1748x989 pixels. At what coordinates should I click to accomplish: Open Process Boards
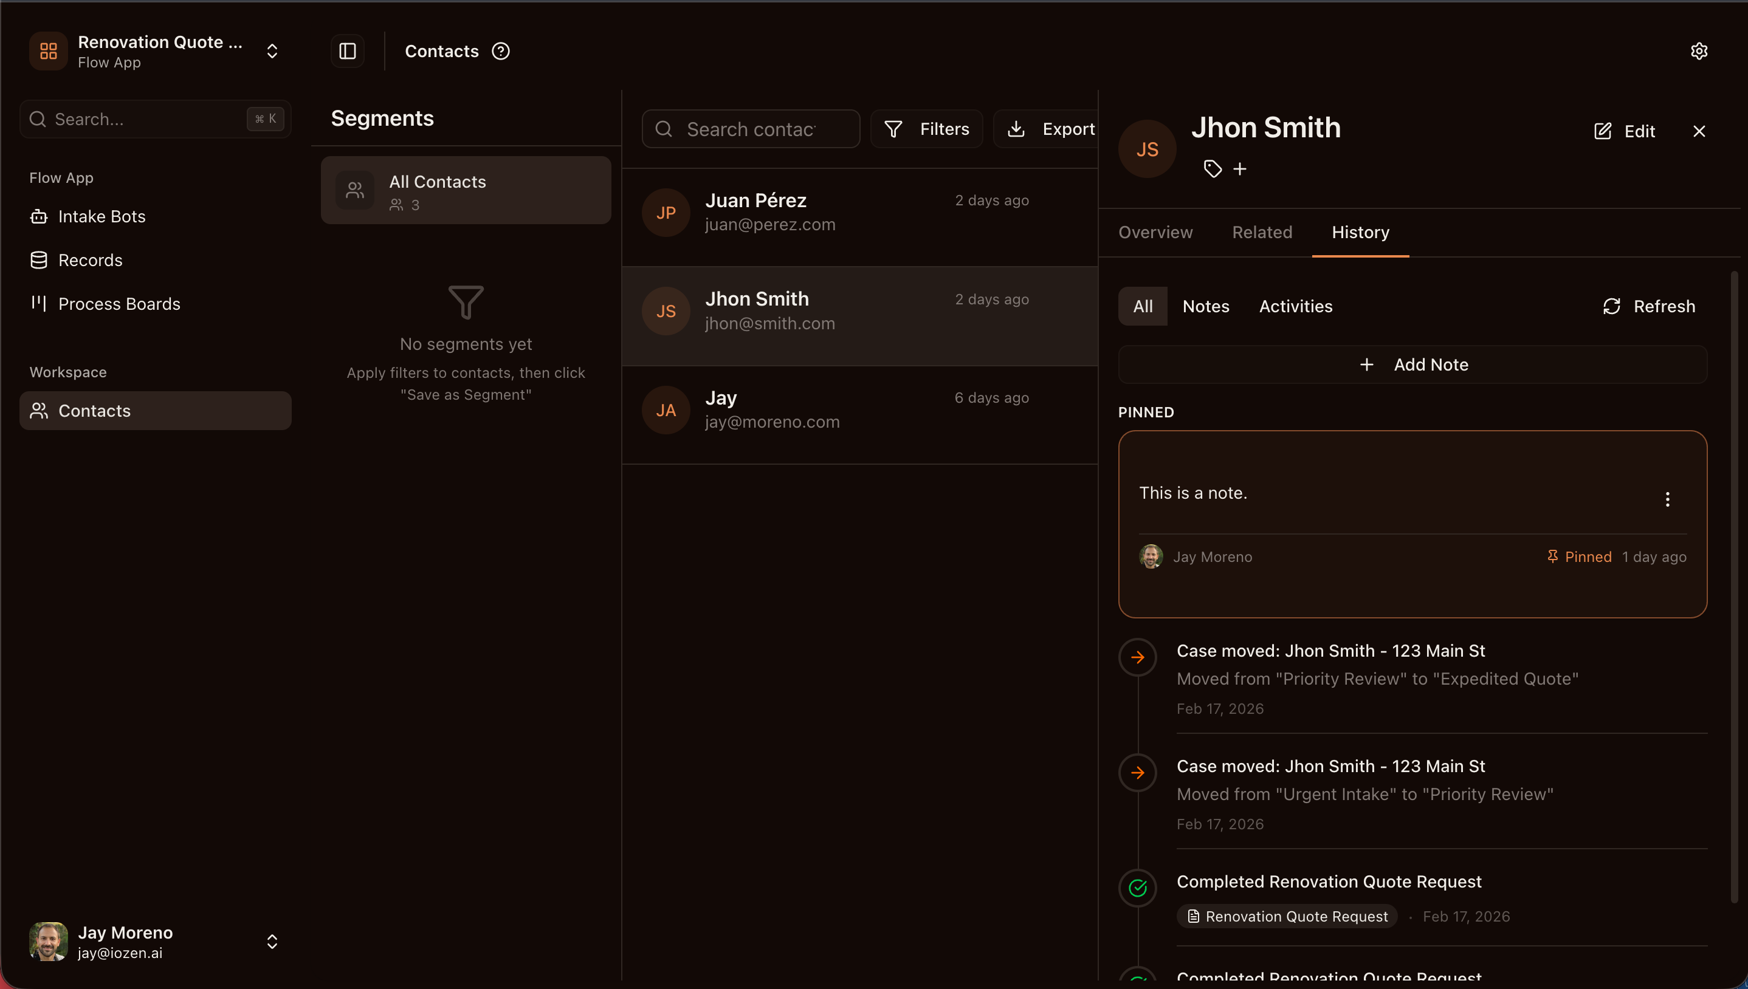click(118, 304)
